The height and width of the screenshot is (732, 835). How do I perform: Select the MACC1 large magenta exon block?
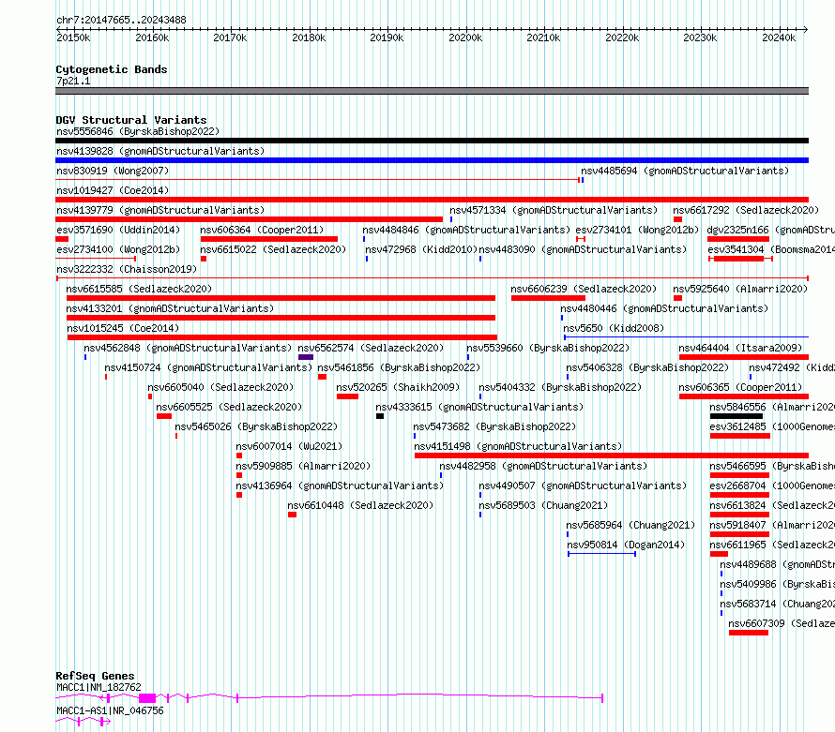(x=147, y=698)
